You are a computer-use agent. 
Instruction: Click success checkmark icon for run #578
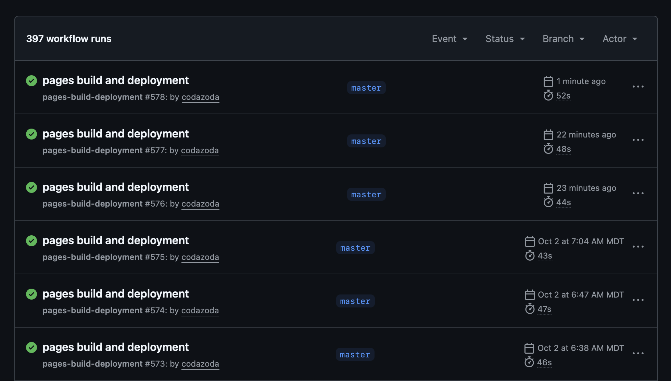(x=31, y=81)
